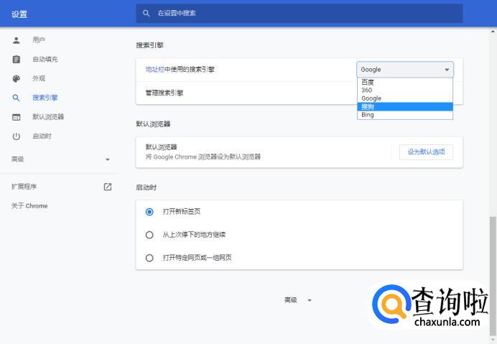Expand the 高级 section at page bottom
This screenshot has height=344, width=497.
298,300
